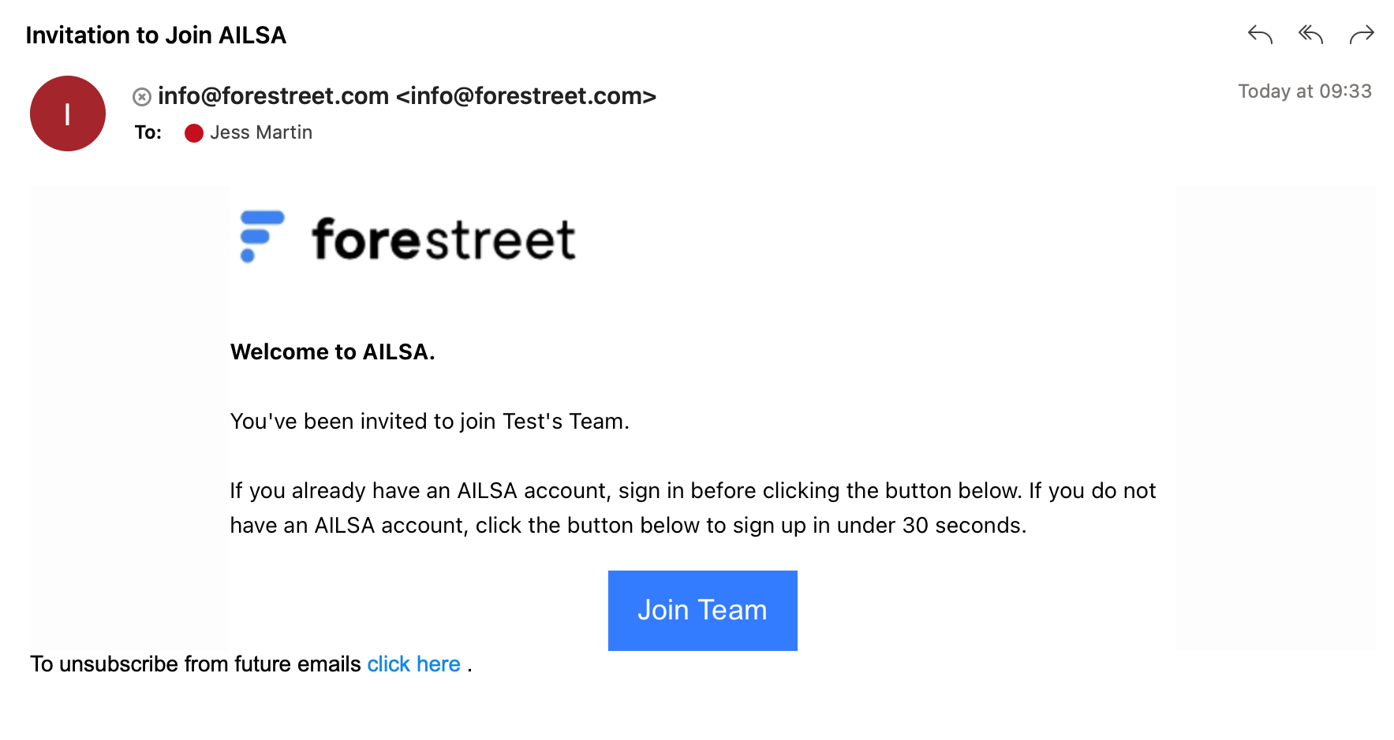Open the unsubscribe 'click here' link
Viewport: 1394px width, 740px height.
413,664
